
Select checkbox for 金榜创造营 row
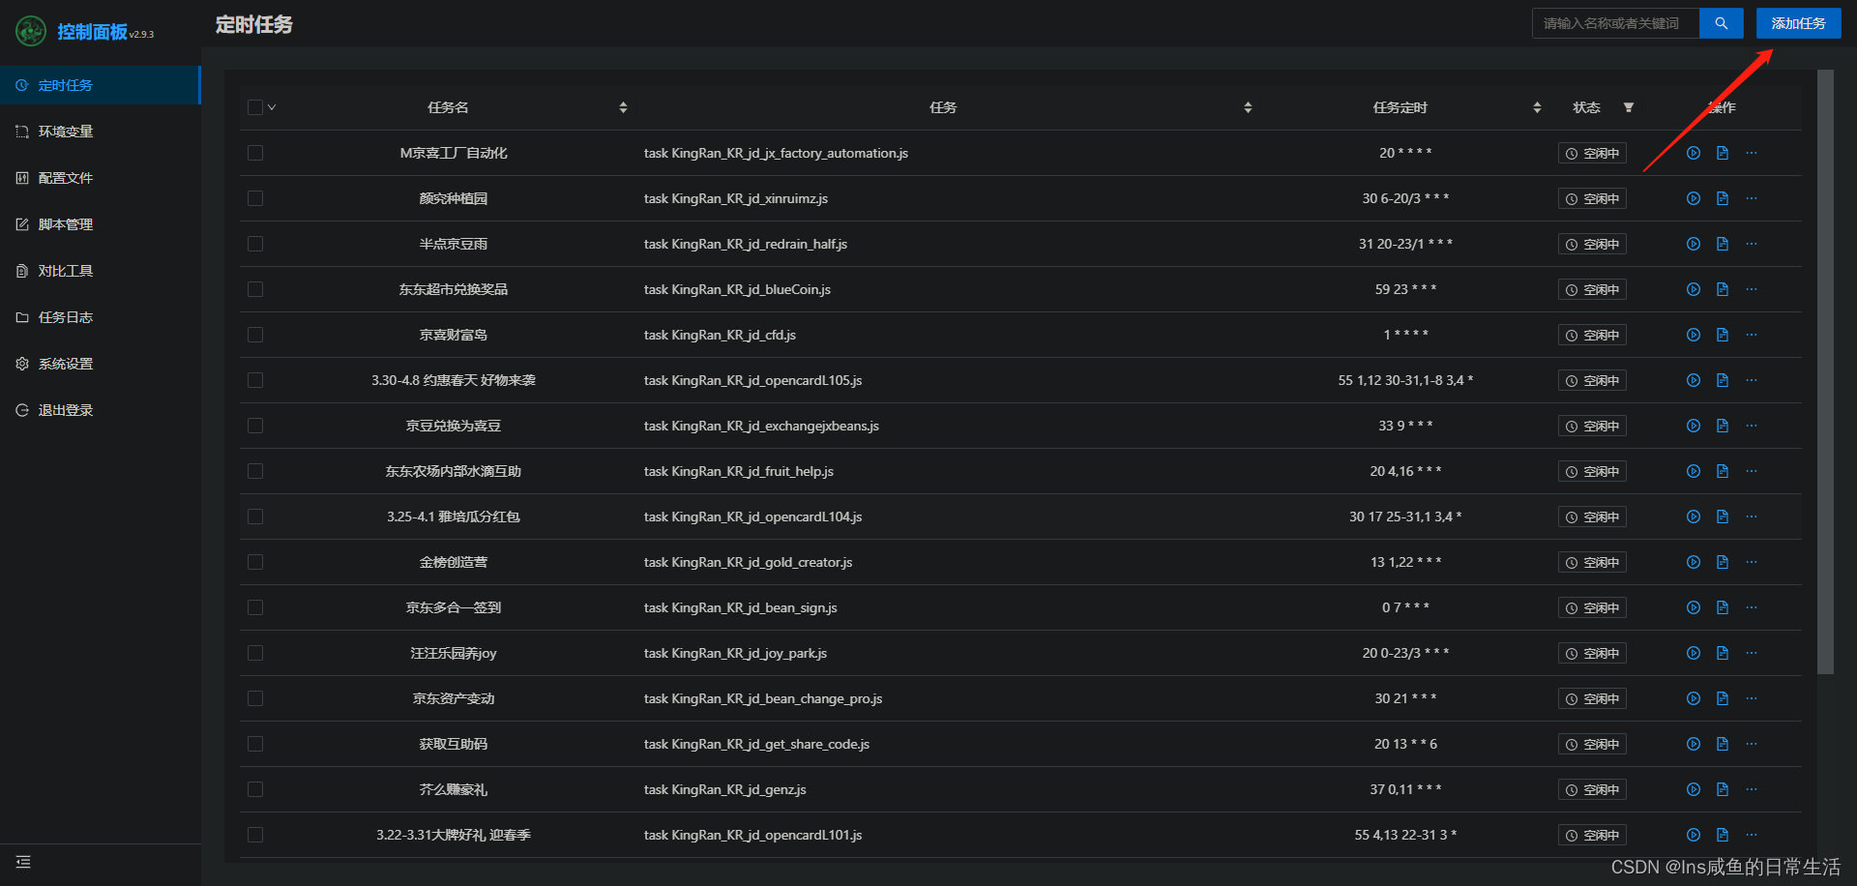[x=255, y=562]
